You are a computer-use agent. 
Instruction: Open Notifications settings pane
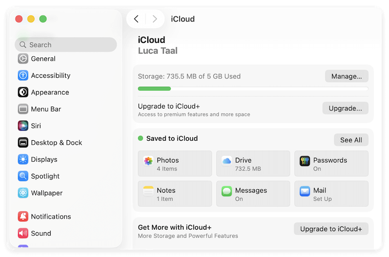tap(51, 217)
